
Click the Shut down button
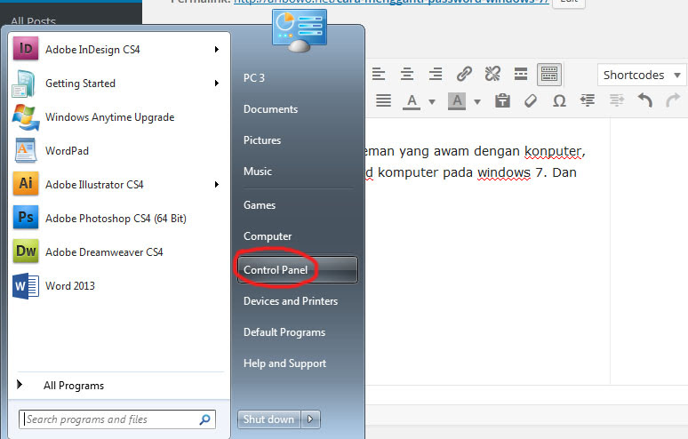[x=269, y=419]
